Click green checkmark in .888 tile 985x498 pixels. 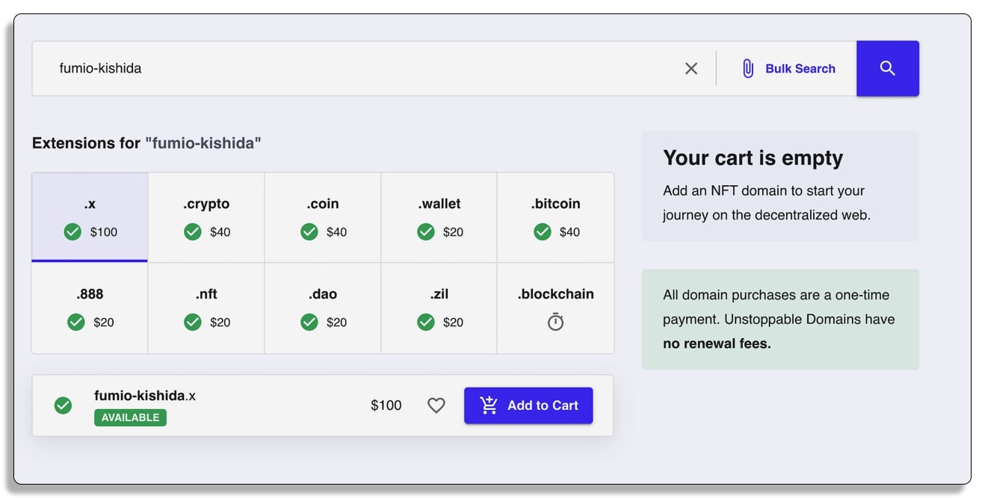76,323
